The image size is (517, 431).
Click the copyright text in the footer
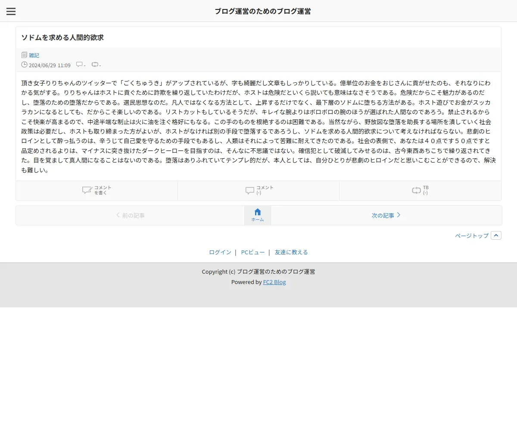pos(258,272)
